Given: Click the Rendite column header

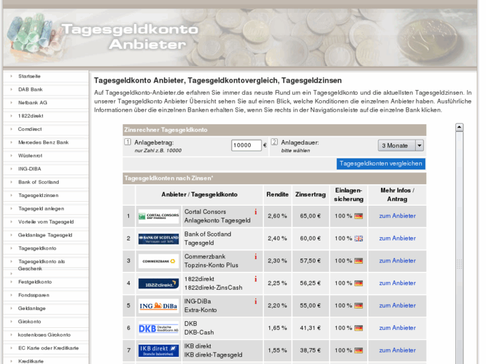Looking at the screenshot, I should [277, 194].
